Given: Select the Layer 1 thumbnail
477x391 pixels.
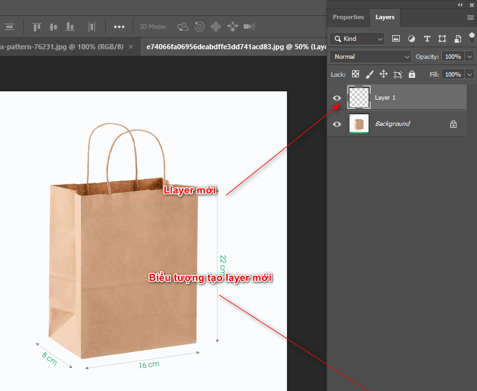Looking at the screenshot, I should [359, 97].
